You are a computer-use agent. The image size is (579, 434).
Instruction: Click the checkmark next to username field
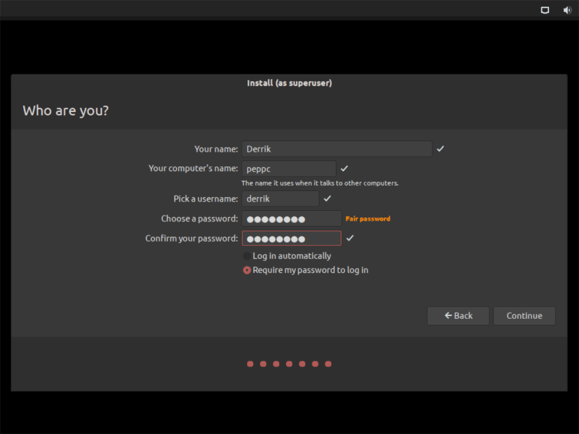coord(327,198)
